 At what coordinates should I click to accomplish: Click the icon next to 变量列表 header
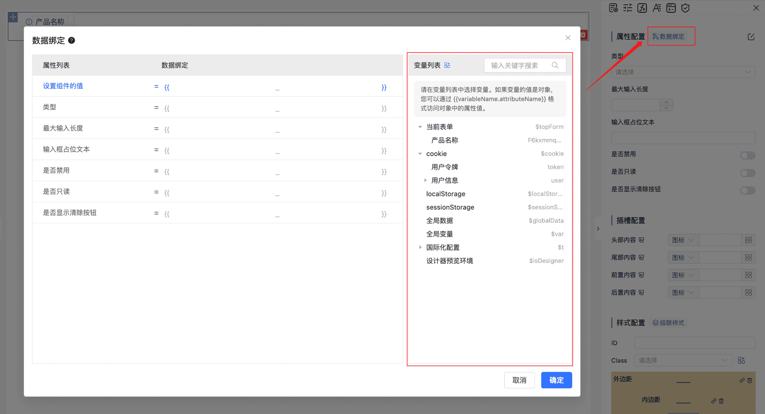[447, 65]
